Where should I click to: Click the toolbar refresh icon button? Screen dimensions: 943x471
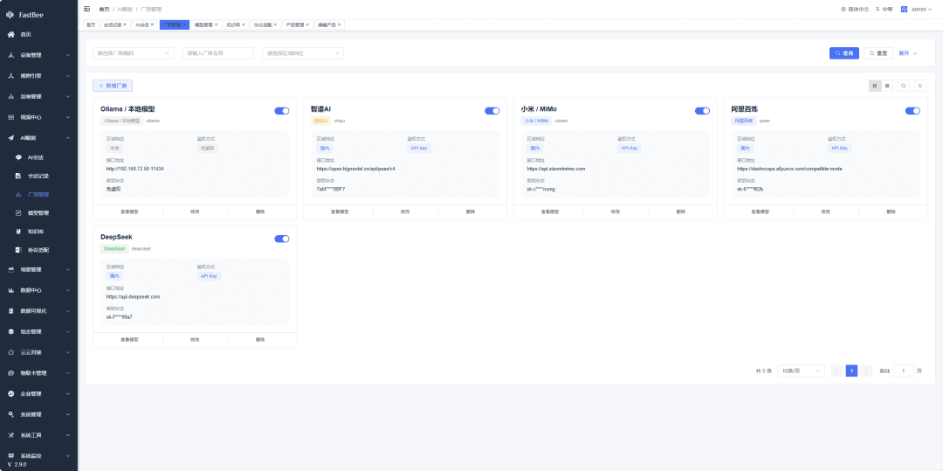[920, 86]
